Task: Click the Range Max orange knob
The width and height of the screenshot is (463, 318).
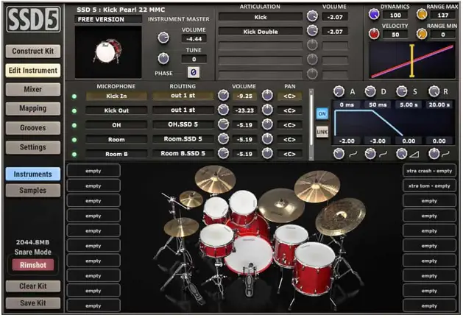Action: [422, 14]
